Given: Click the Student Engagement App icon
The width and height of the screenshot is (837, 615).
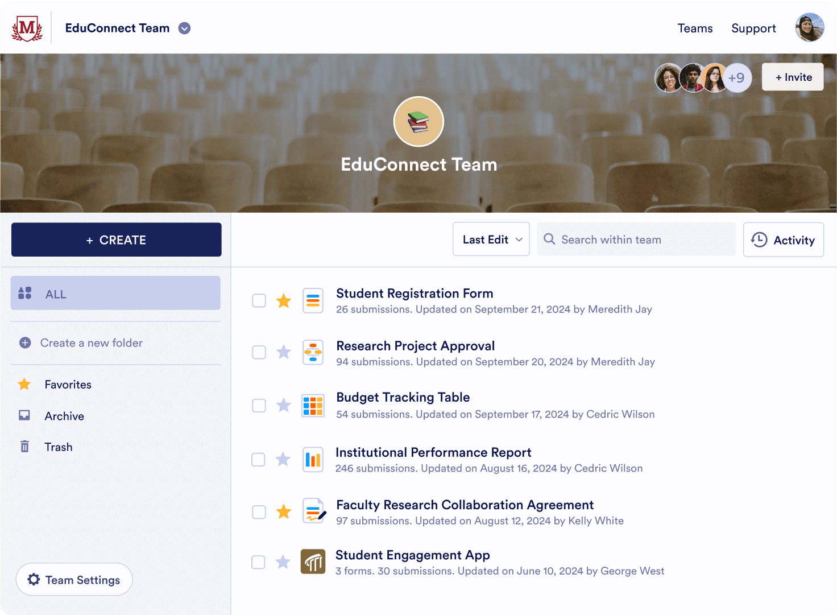Looking at the screenshot, I should click(313, 562).
